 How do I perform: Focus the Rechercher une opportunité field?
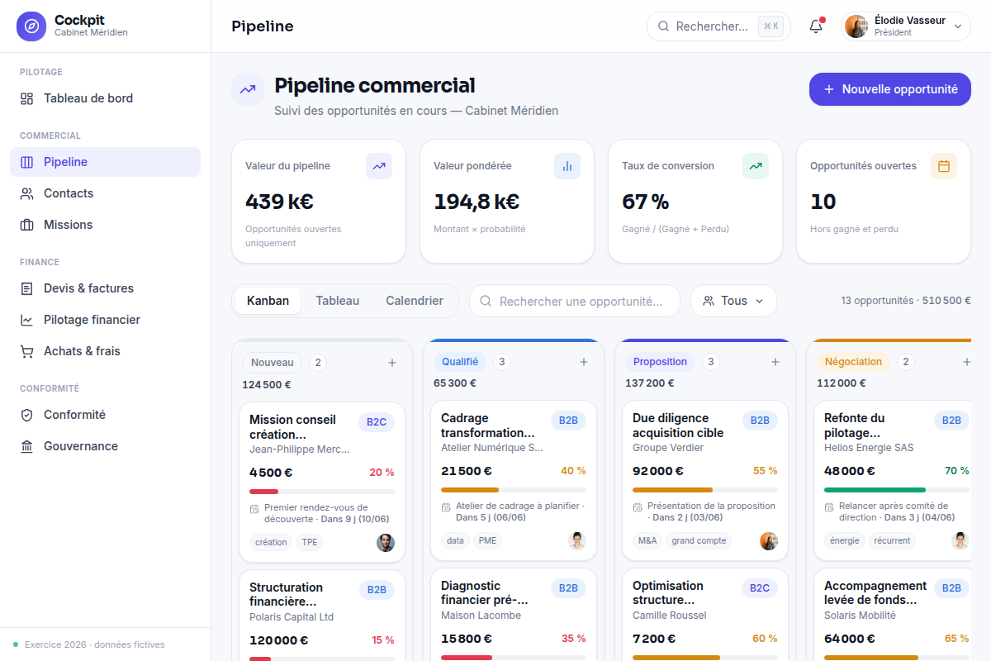[575, 301]
